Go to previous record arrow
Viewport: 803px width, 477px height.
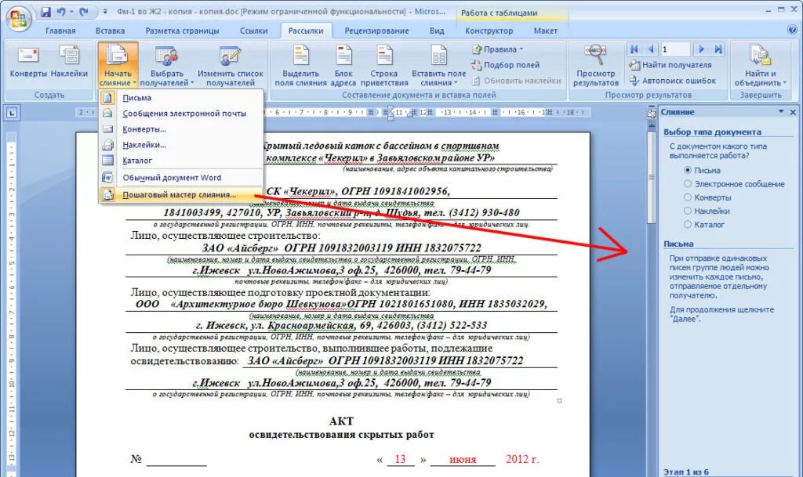pos(650,49)
